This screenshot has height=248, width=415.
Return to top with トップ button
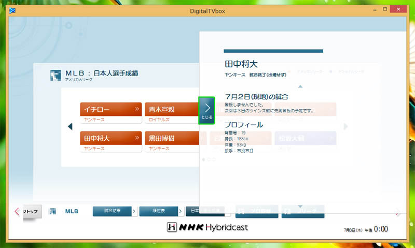(32, 211)
